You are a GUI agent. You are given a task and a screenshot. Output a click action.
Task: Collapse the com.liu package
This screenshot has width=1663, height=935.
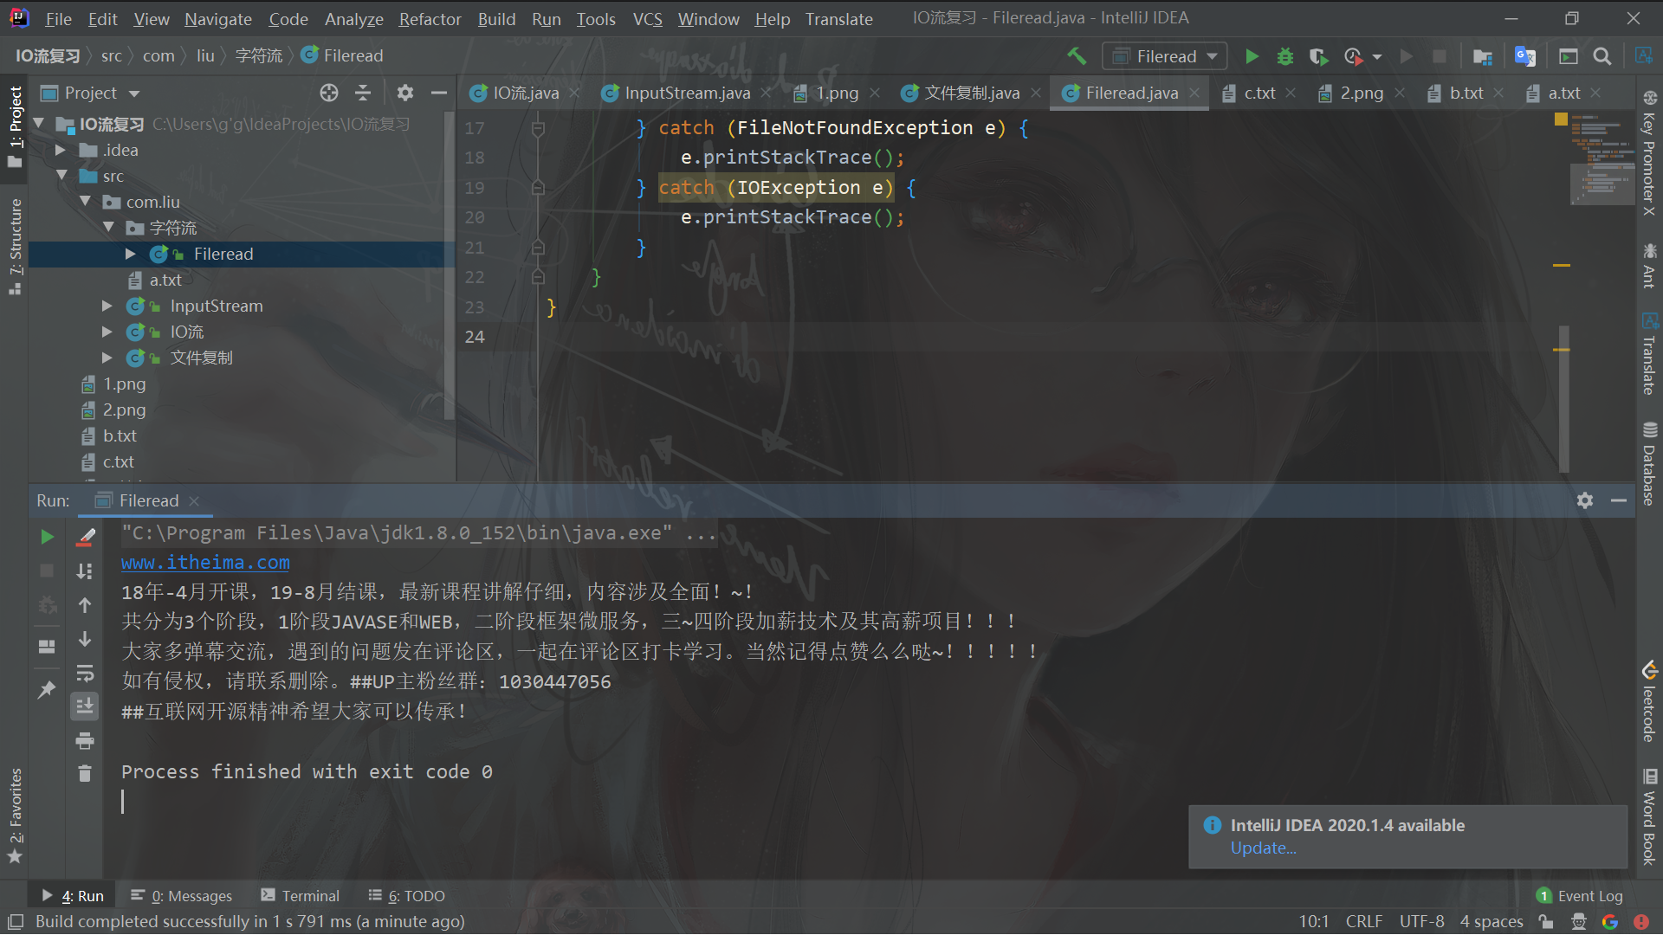(84, 202)
